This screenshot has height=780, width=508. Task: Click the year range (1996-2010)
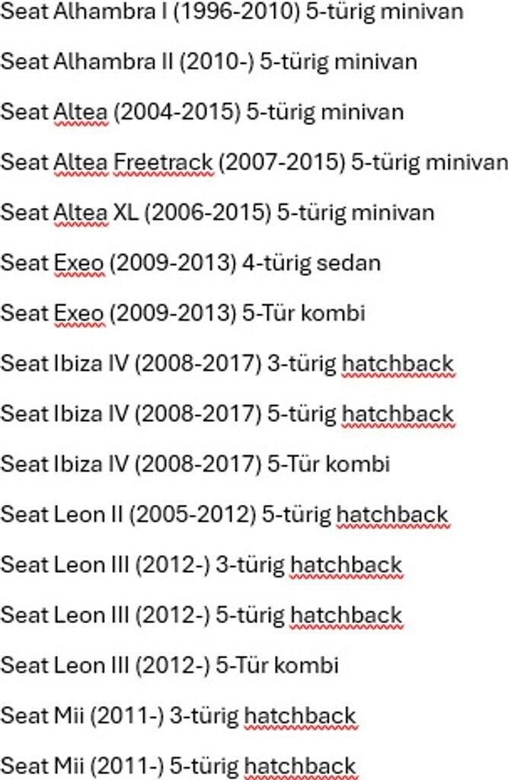(x=237, y=11)
